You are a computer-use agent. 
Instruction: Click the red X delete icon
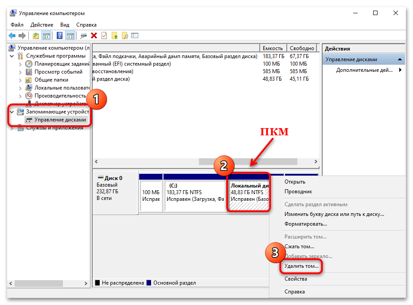(x=94, y=35)
